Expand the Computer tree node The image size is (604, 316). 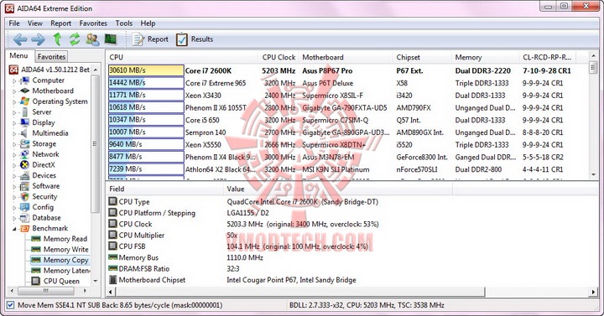14,80
